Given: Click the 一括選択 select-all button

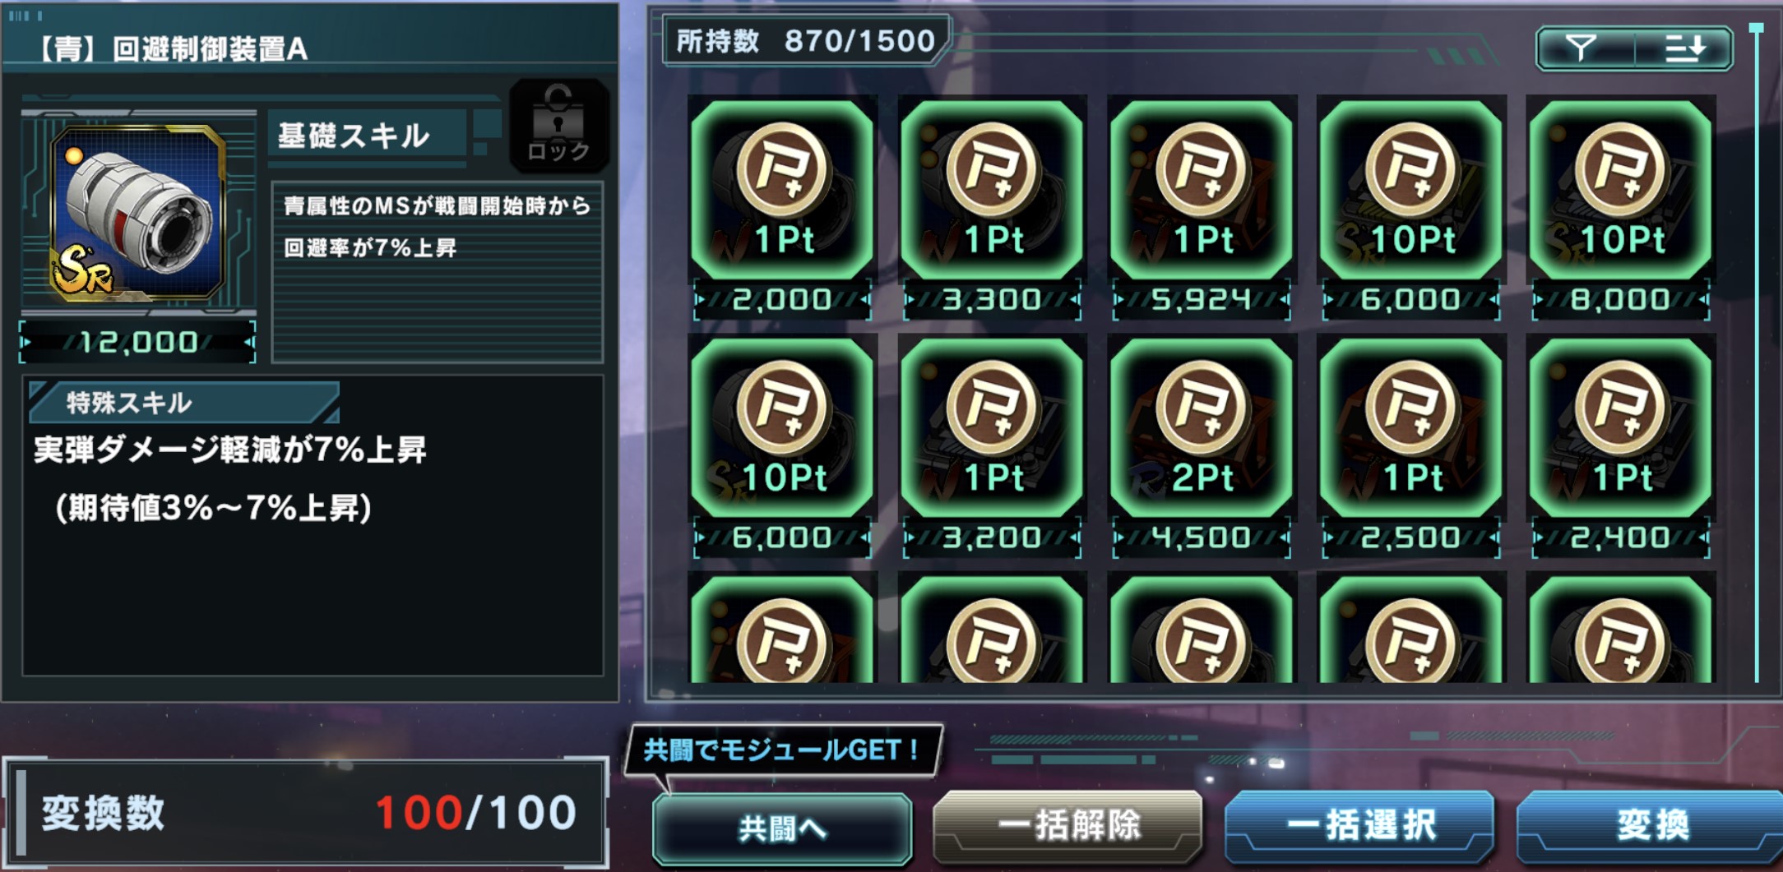Looking at the screenshot, I should pyautogui.click(x=1360, y=826).
